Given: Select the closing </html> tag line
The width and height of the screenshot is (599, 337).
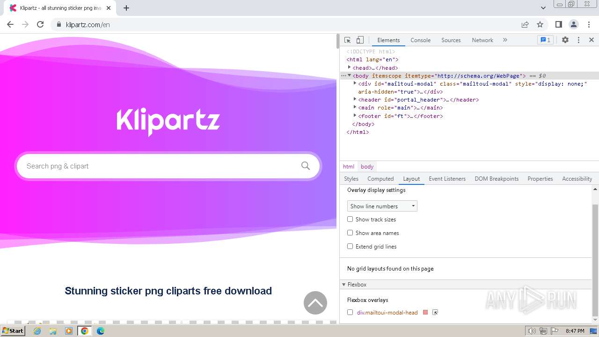Looking at the screenshot, I should click(358, 132).
